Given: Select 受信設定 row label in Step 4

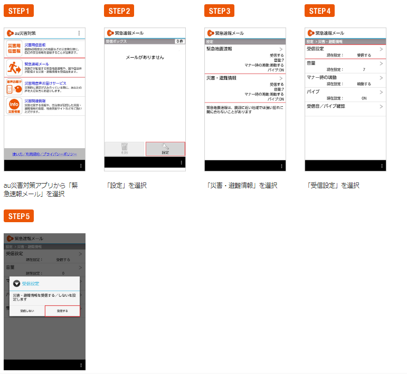Looking at the screenshot, I should click(x=315, y=49).
